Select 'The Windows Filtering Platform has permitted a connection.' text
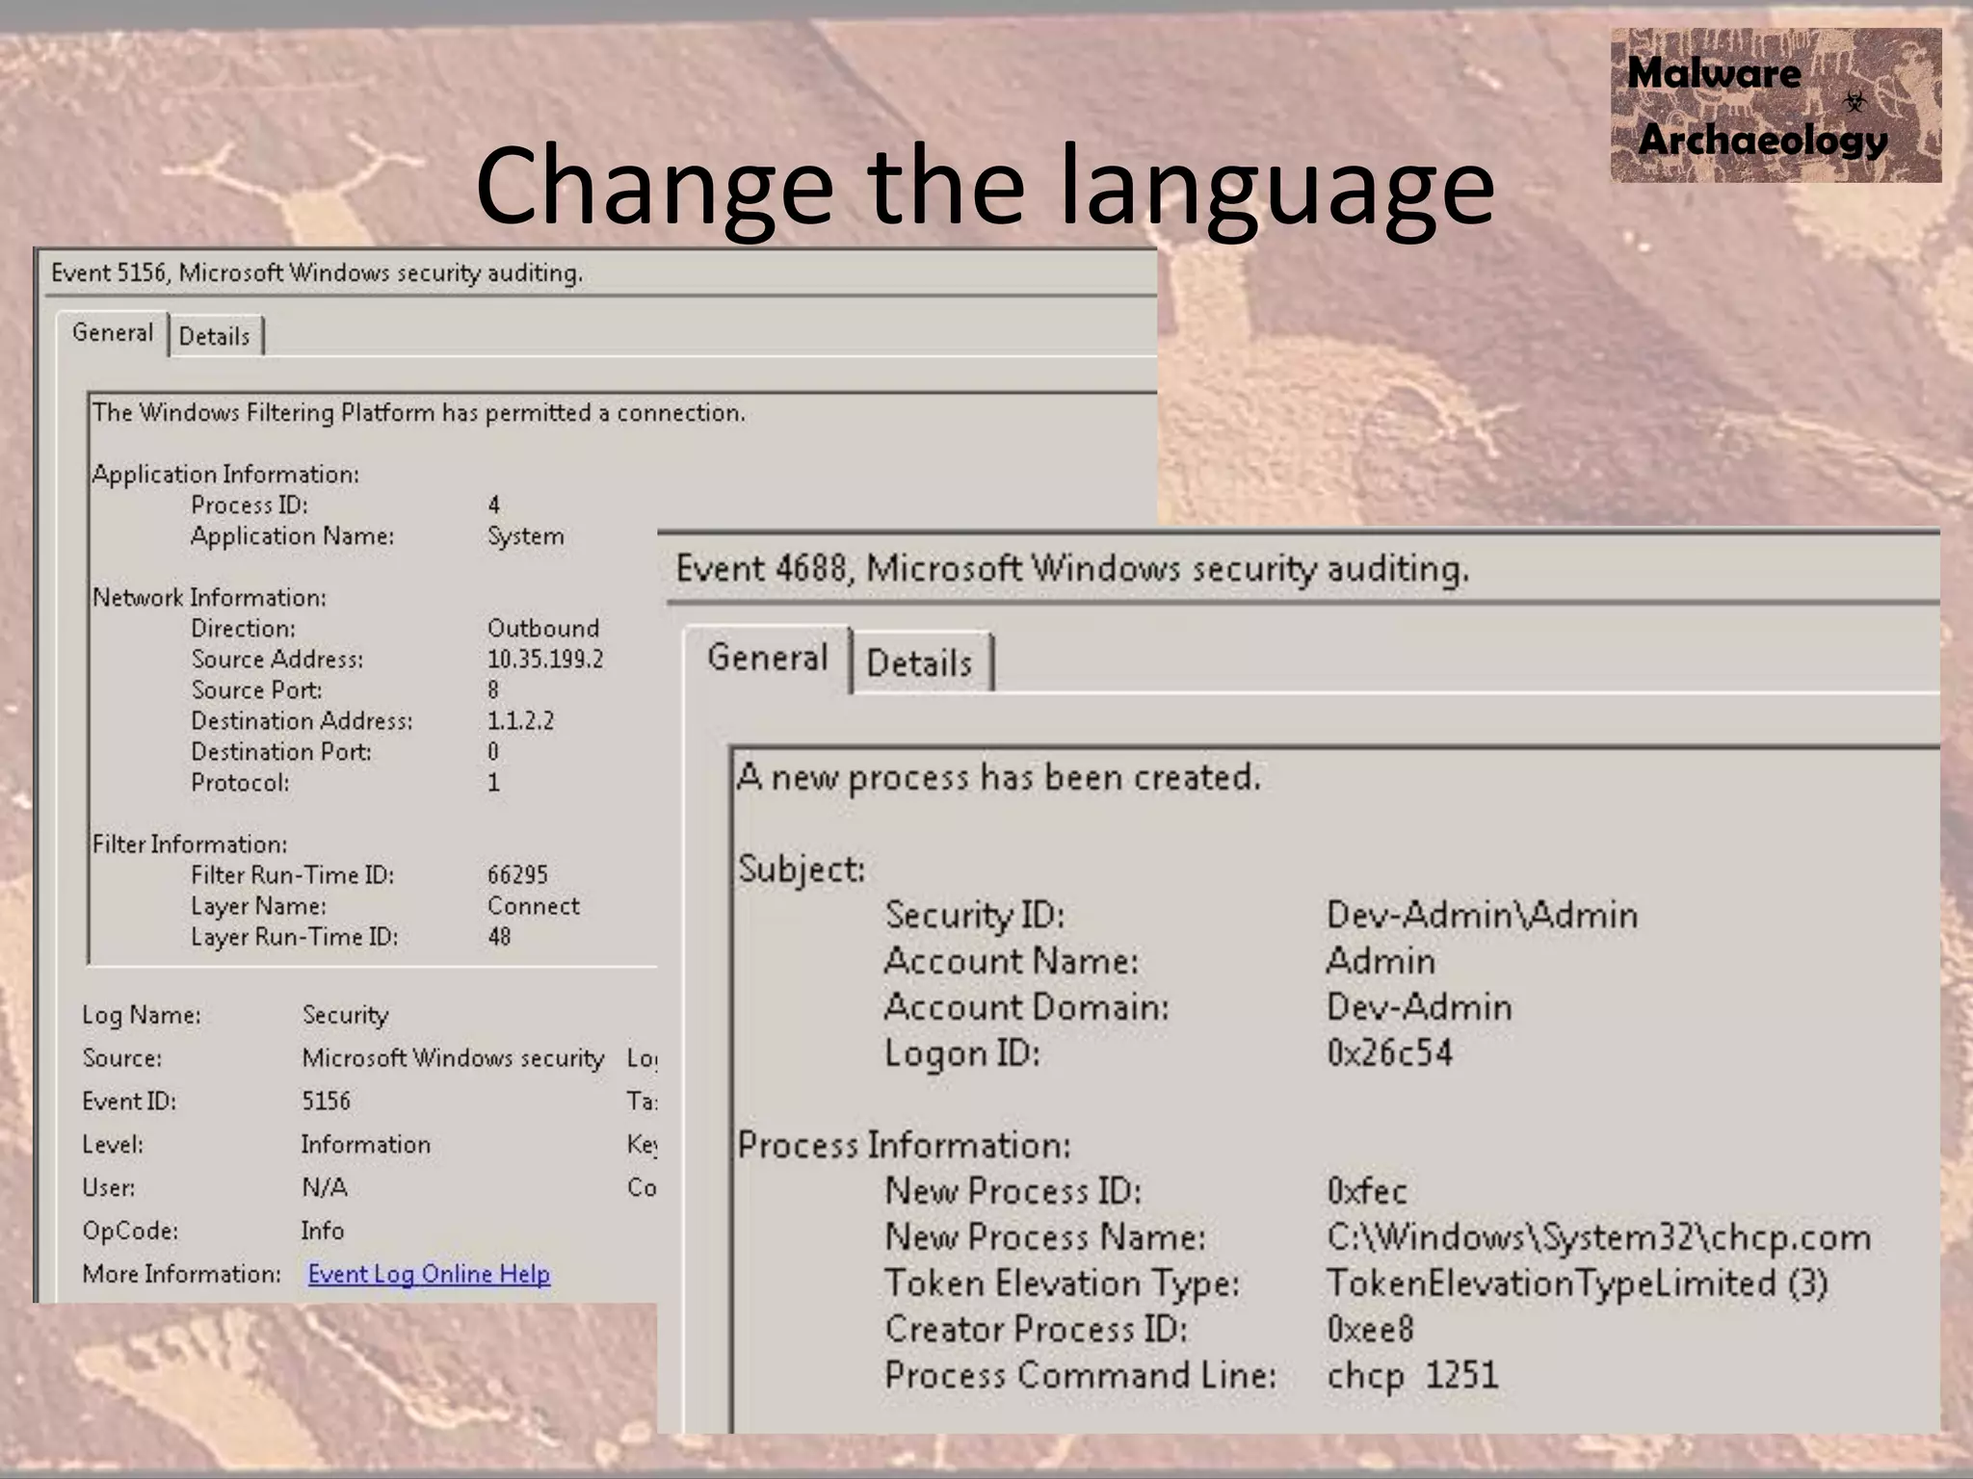Image resolution: width=1973 pixels, height=1479 pixels. click(418, 413)
